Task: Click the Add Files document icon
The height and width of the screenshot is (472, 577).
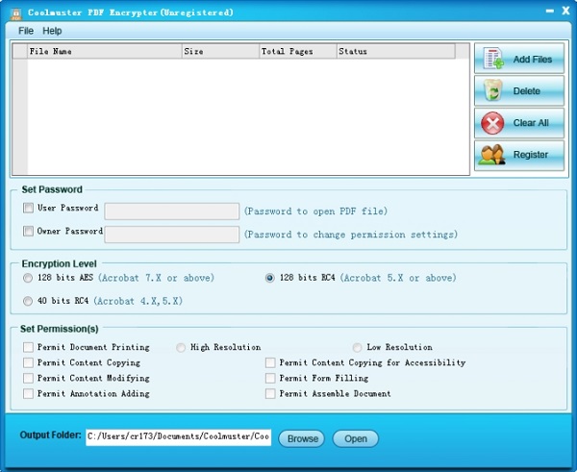Action: point(493,59)
